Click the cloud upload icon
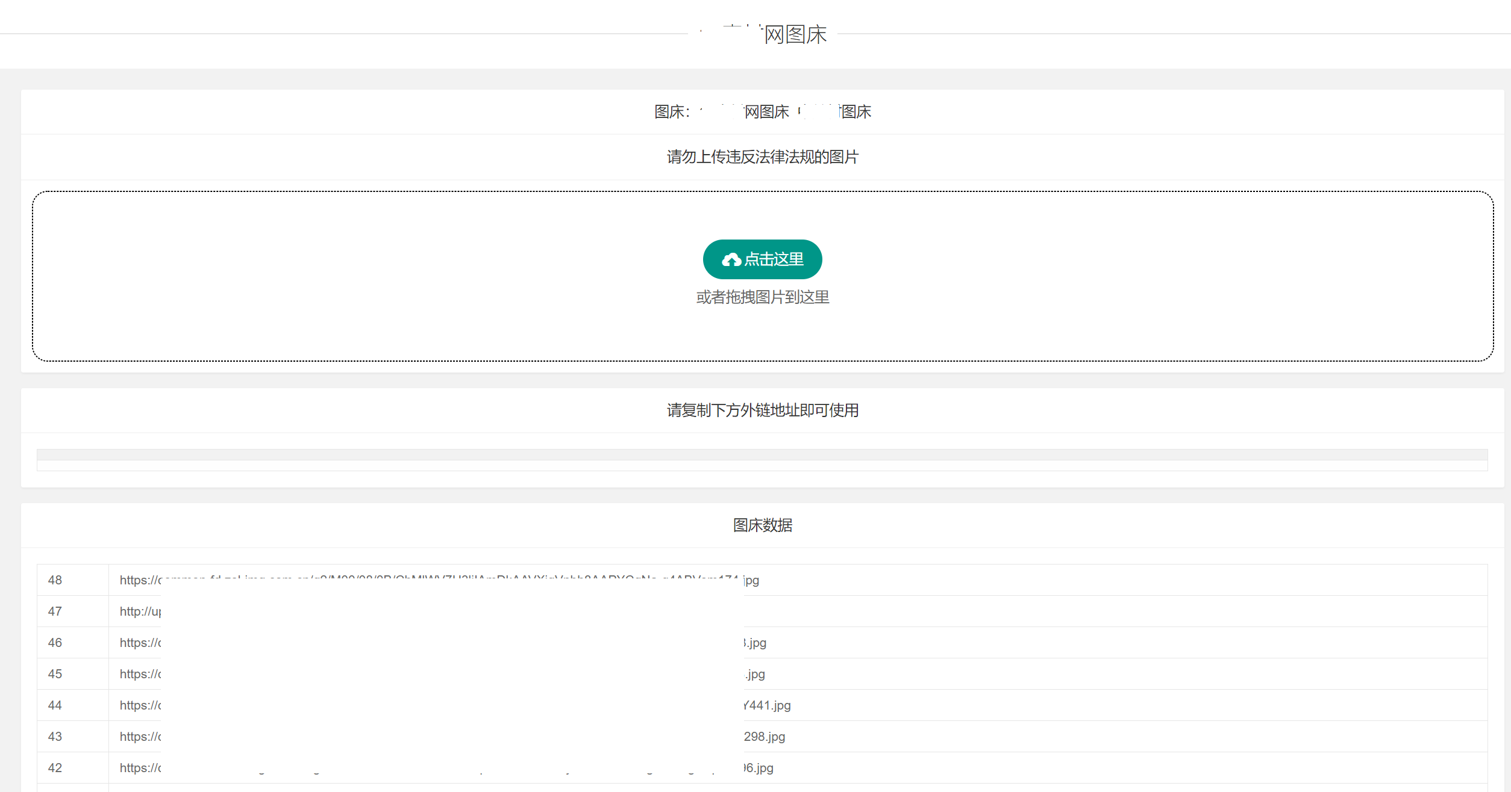 tap(731, 259)
